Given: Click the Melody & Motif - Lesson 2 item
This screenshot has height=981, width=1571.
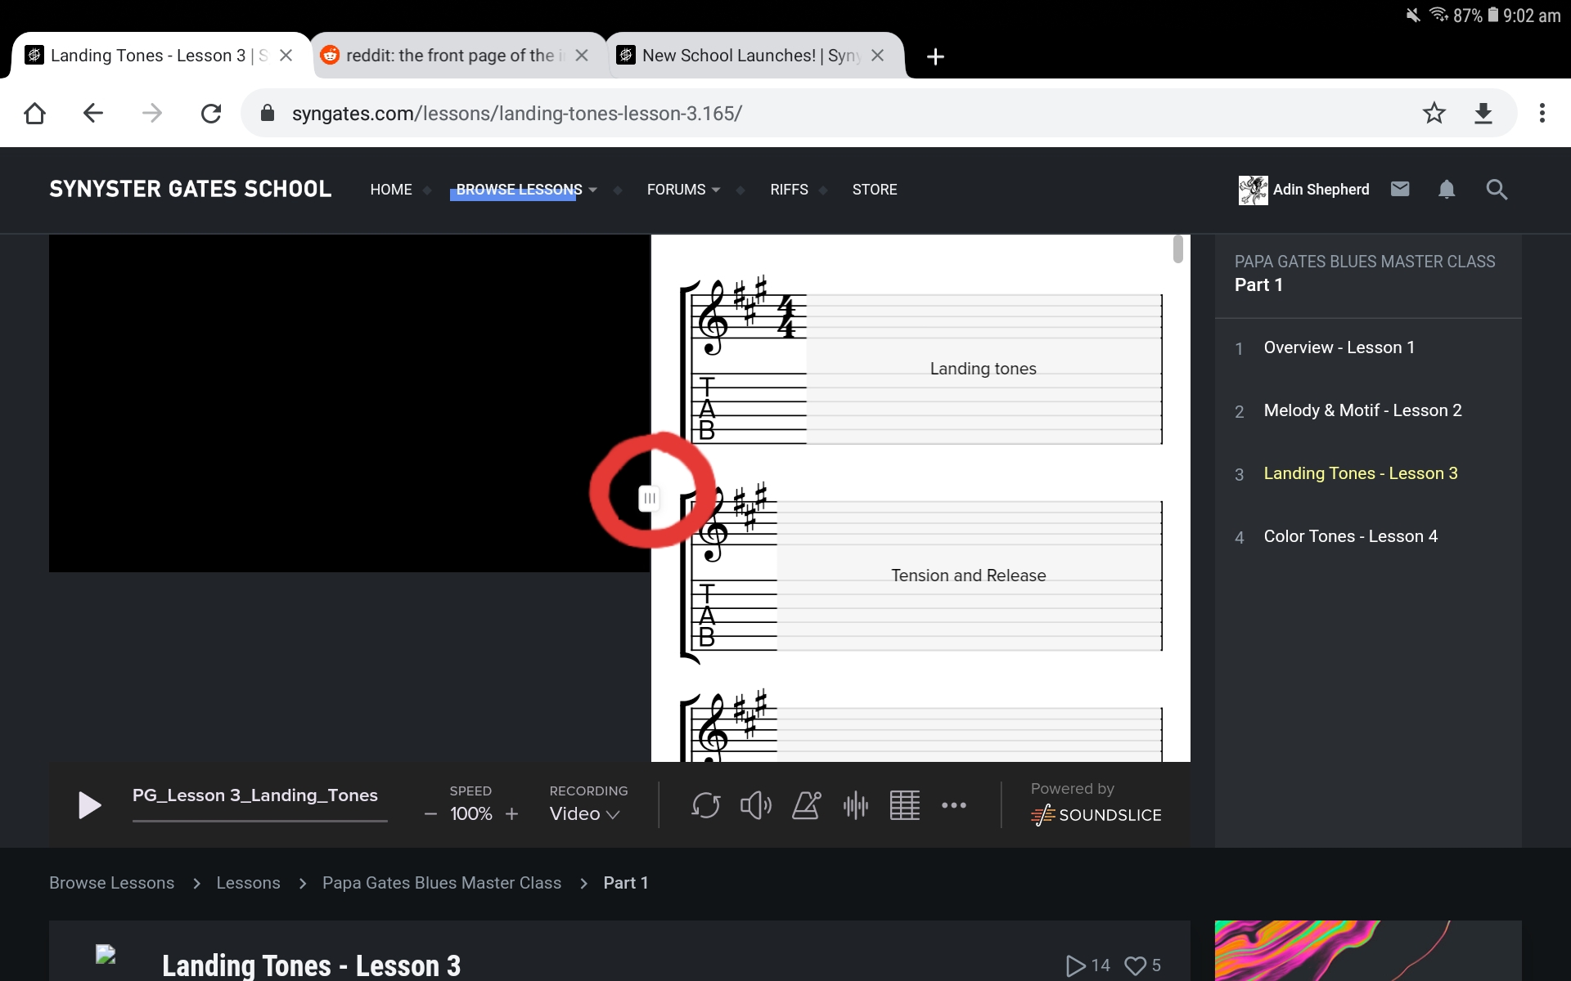Looking at the screenshot, I should click(x=1362, y=409).
